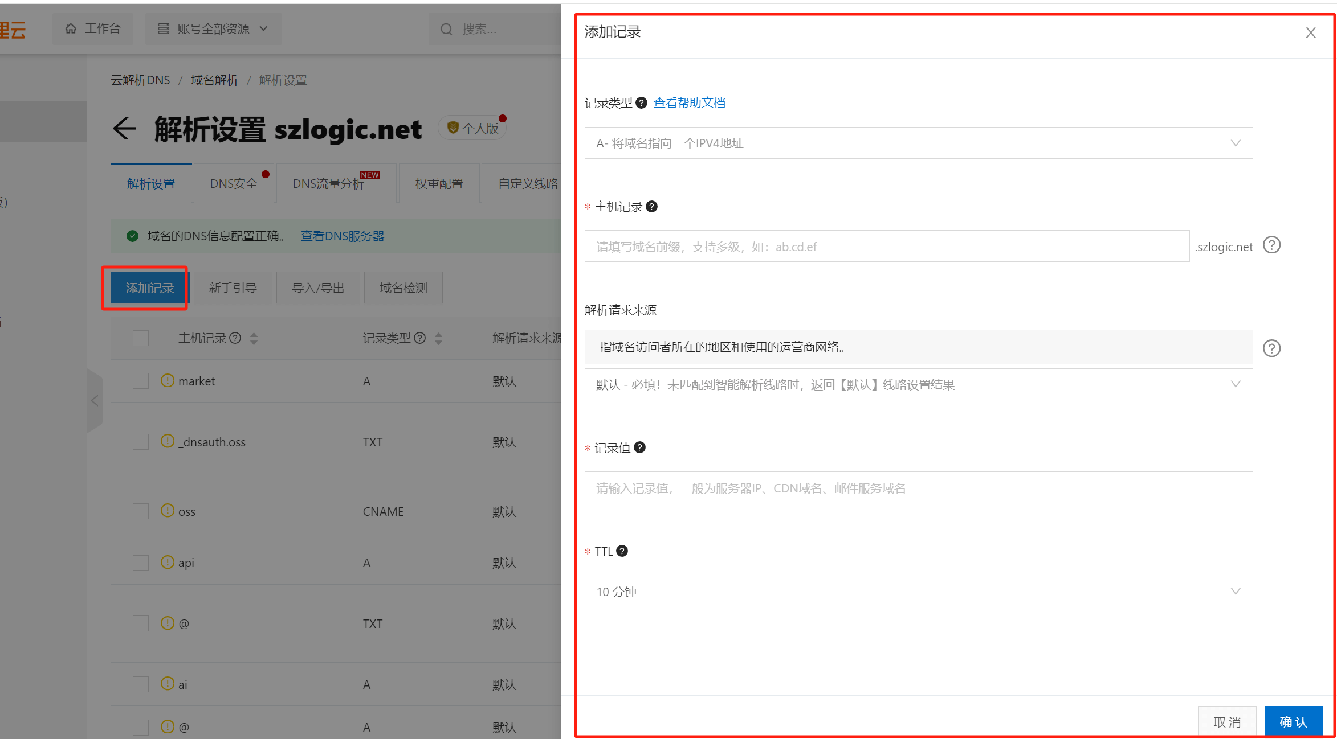Check the select-all checkbox in the table header

[140, 338]
